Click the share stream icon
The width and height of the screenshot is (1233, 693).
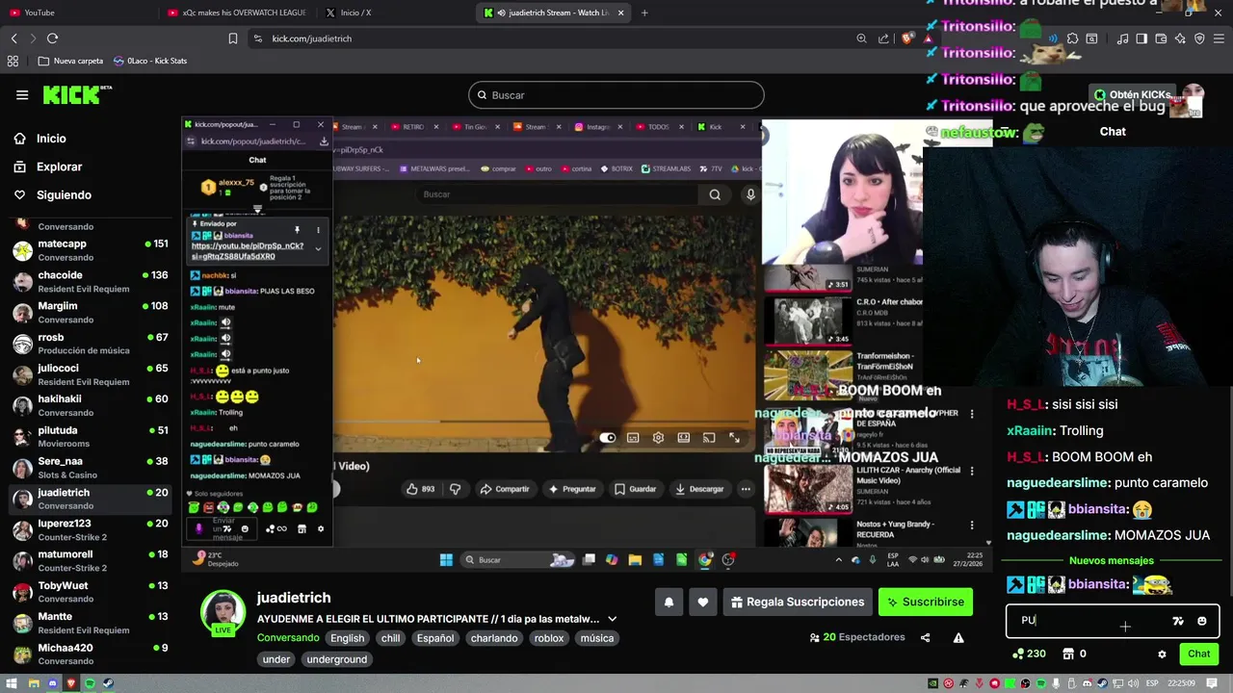tap(926, 637)
